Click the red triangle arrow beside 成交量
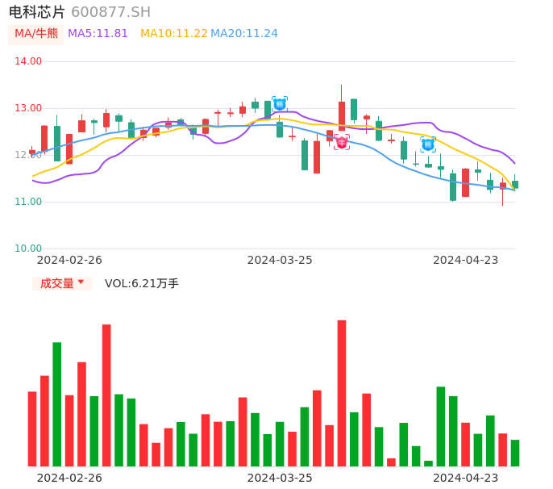Screen dimensions: 553x489 [x=81, y=282]
